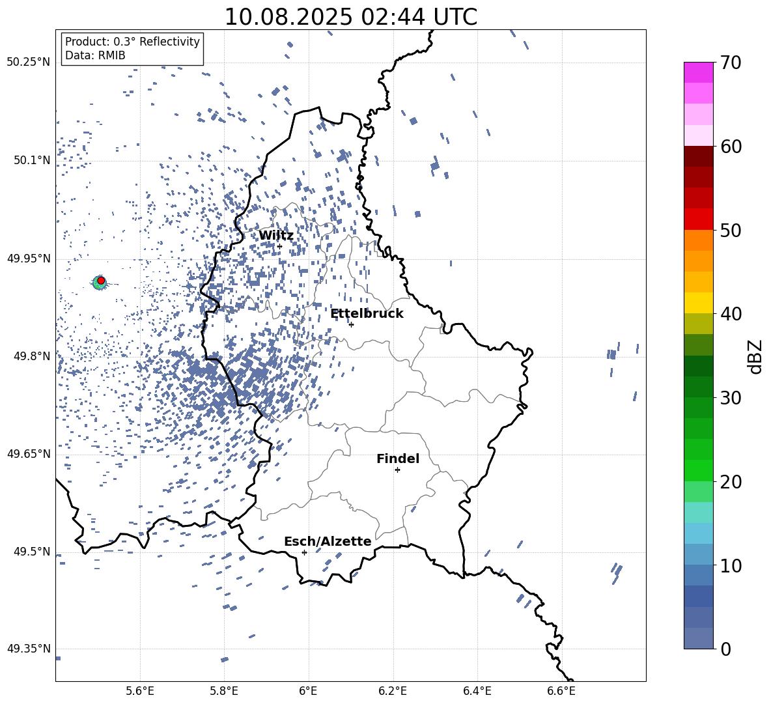Click the Esch/Alzette cross marker
771x704 pixels.
(304, 552)
